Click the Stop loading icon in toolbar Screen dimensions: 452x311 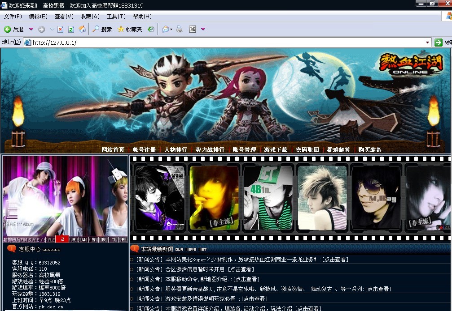(60, 30)
